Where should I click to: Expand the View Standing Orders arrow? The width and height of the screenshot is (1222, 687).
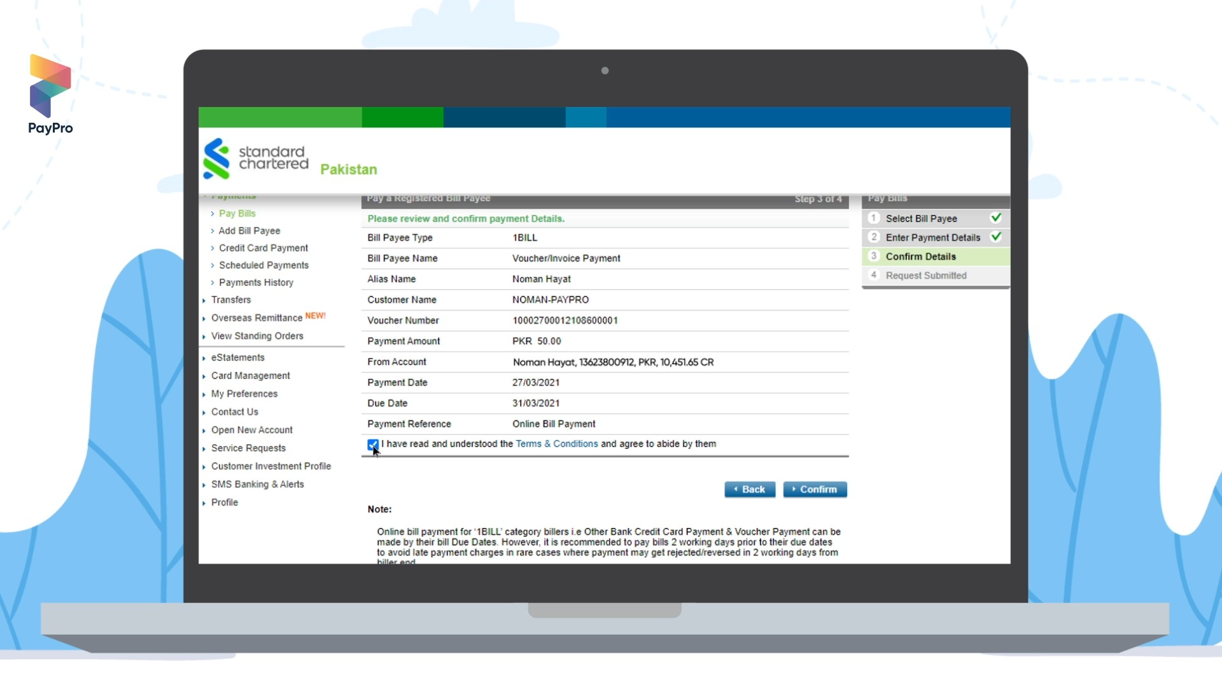click(x=204, y=337)
